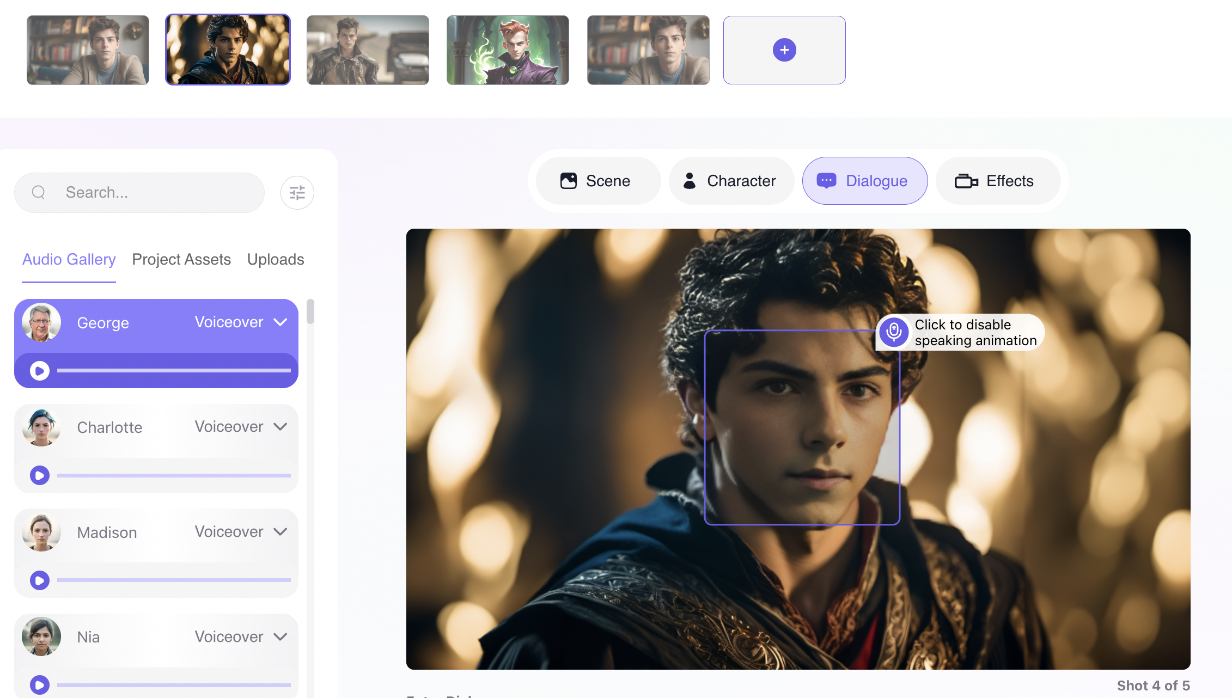Select the red-haired wizard shot thumbnail
This screenshot has width=1232, height=698.
(508, 50)
